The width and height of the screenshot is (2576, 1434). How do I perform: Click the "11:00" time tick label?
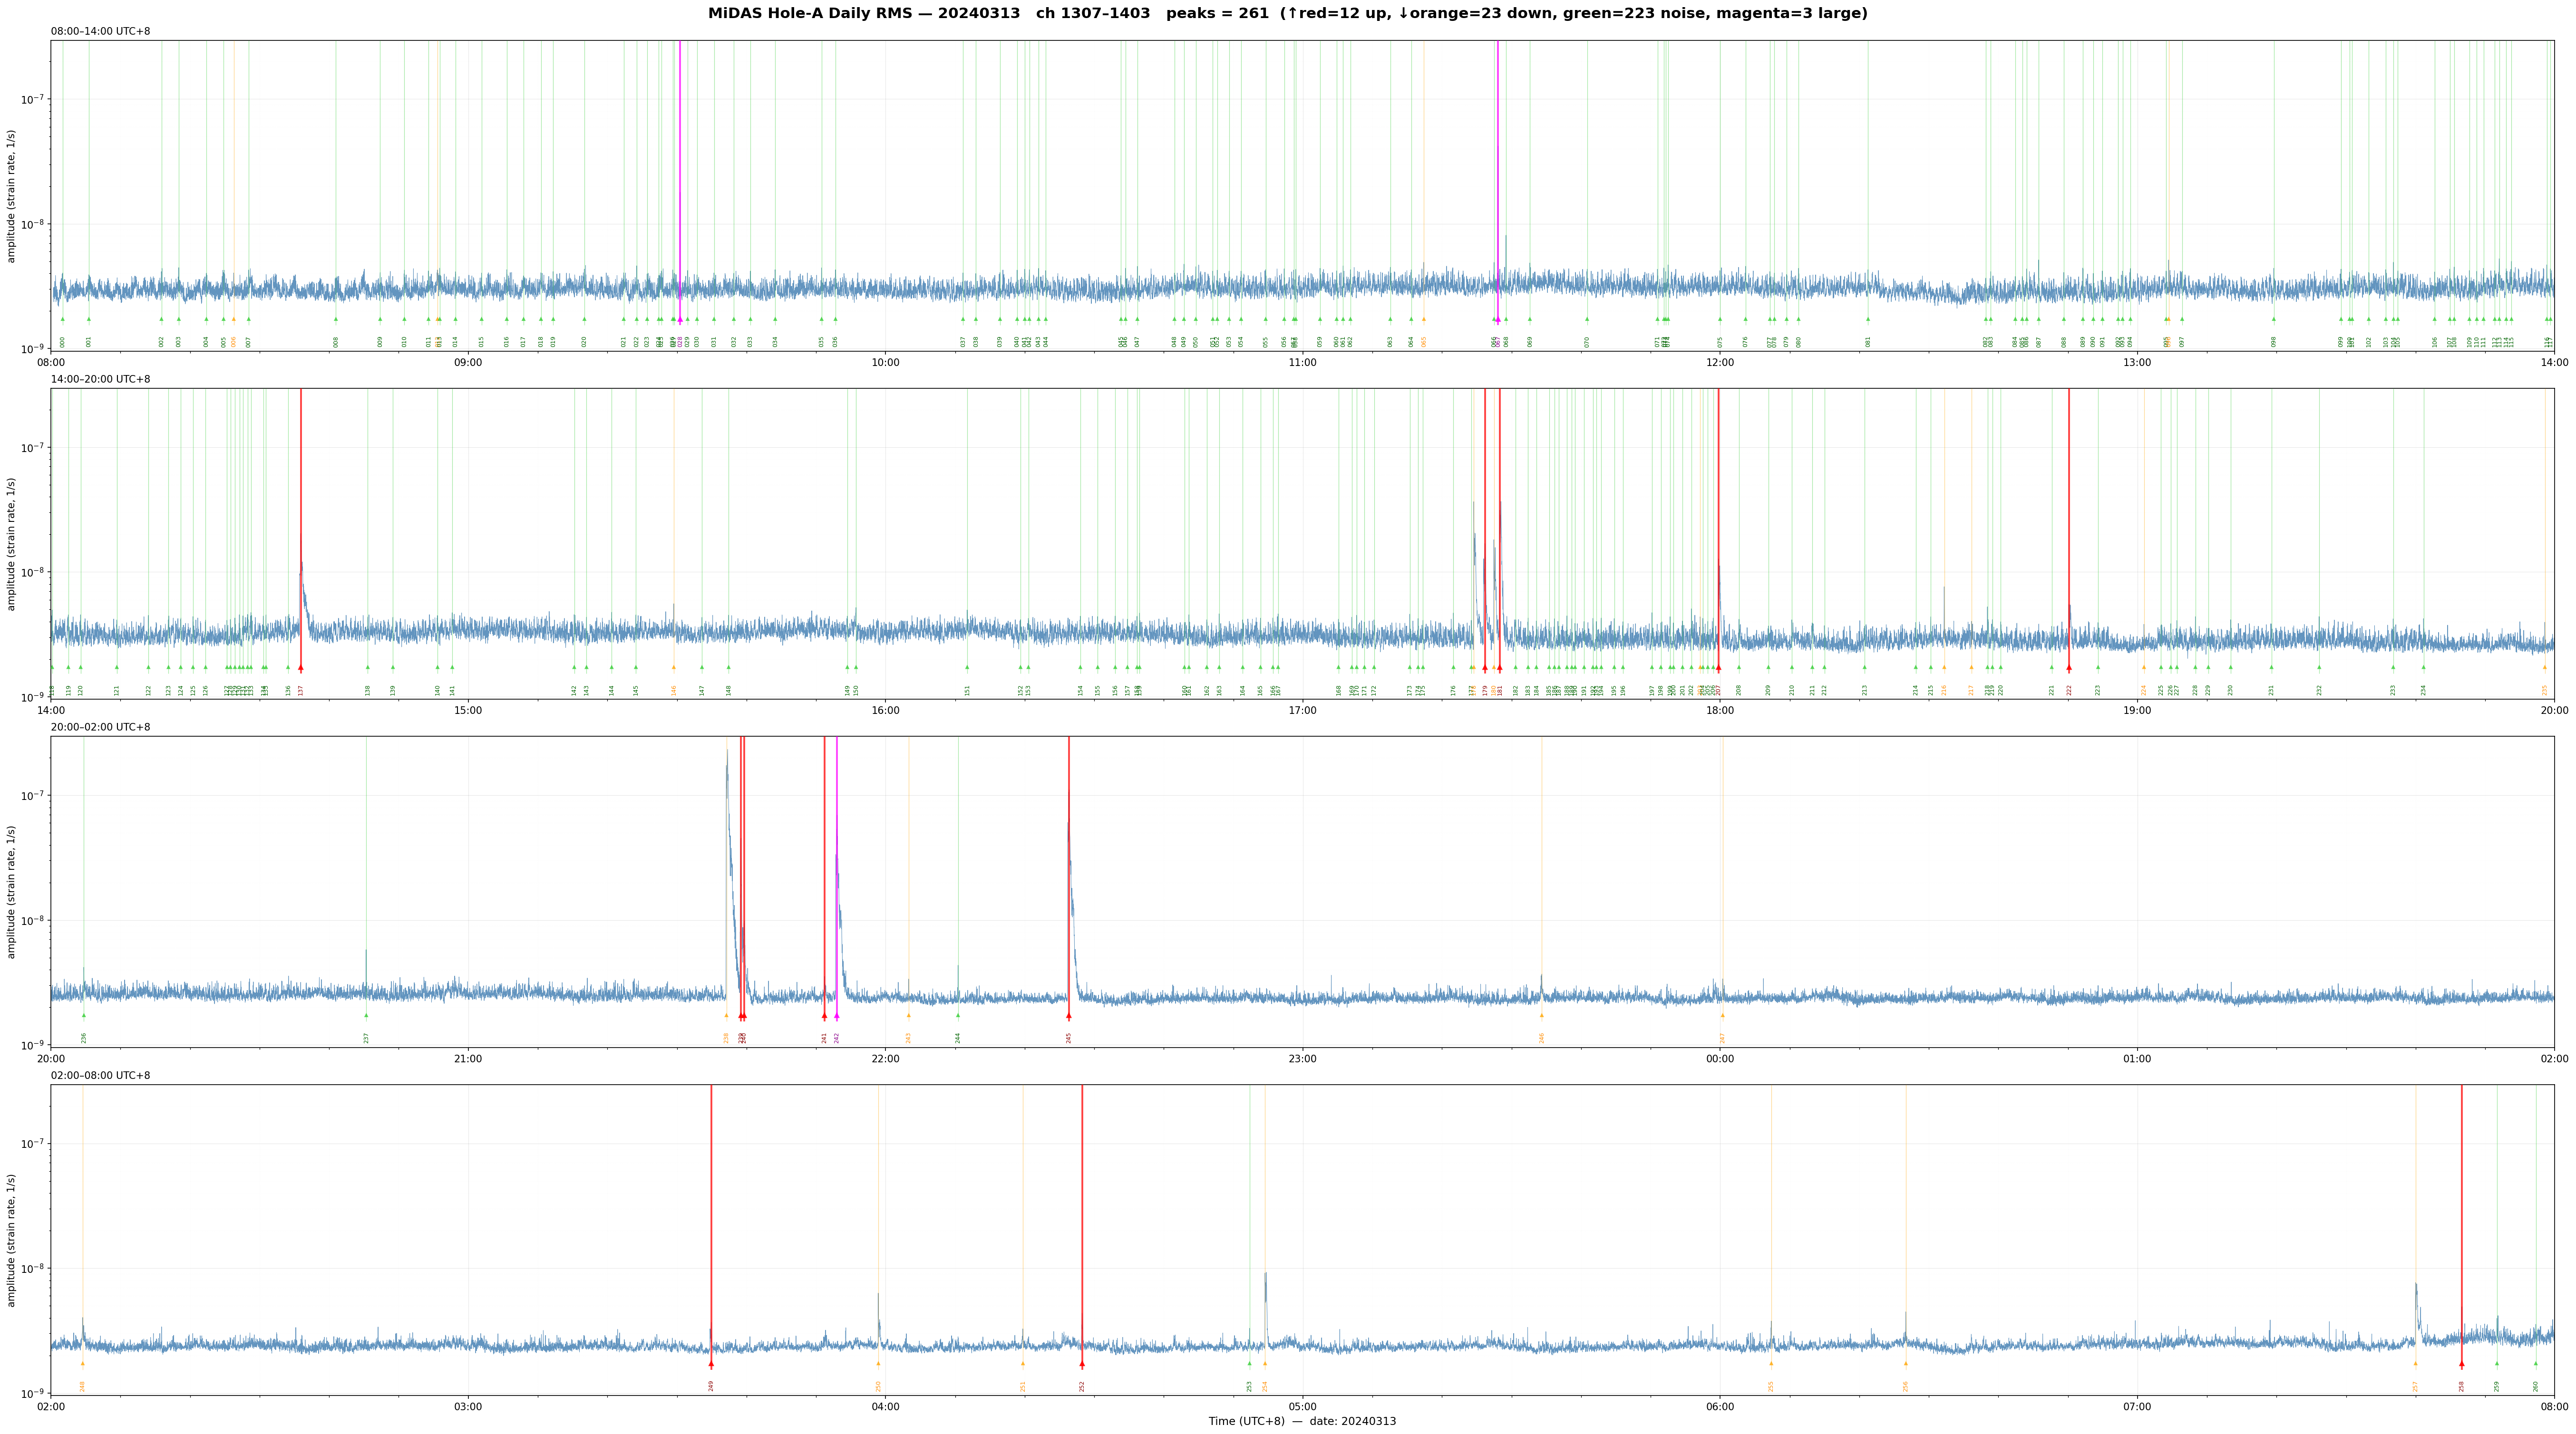[1302, 362]
